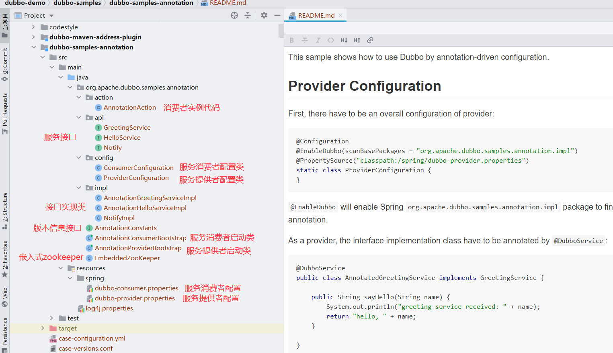Click the Provider Configuration heading
Screen dimensions: 613x353
[365, 86]
